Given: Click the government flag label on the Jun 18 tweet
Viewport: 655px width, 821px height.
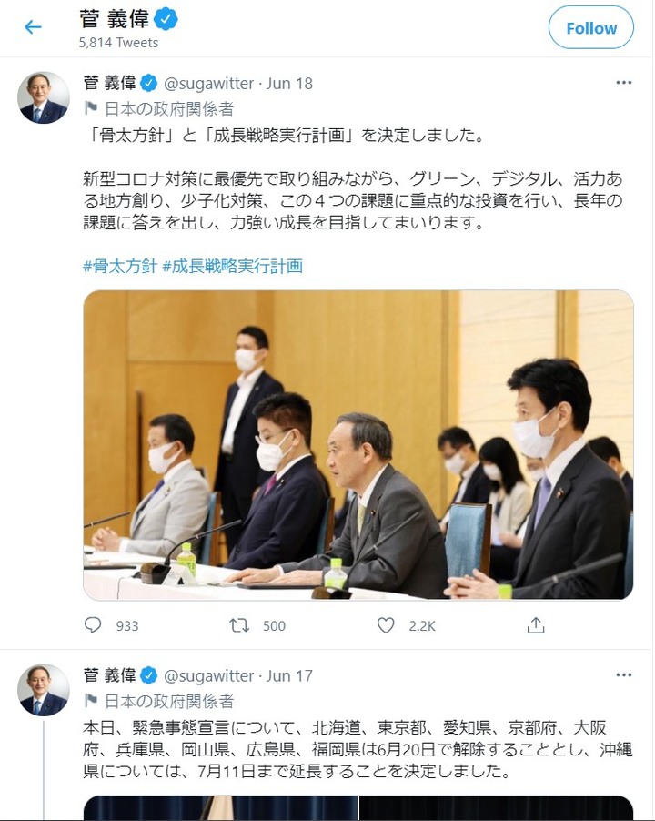Looking at the screenshot, I should pos(159,109).
